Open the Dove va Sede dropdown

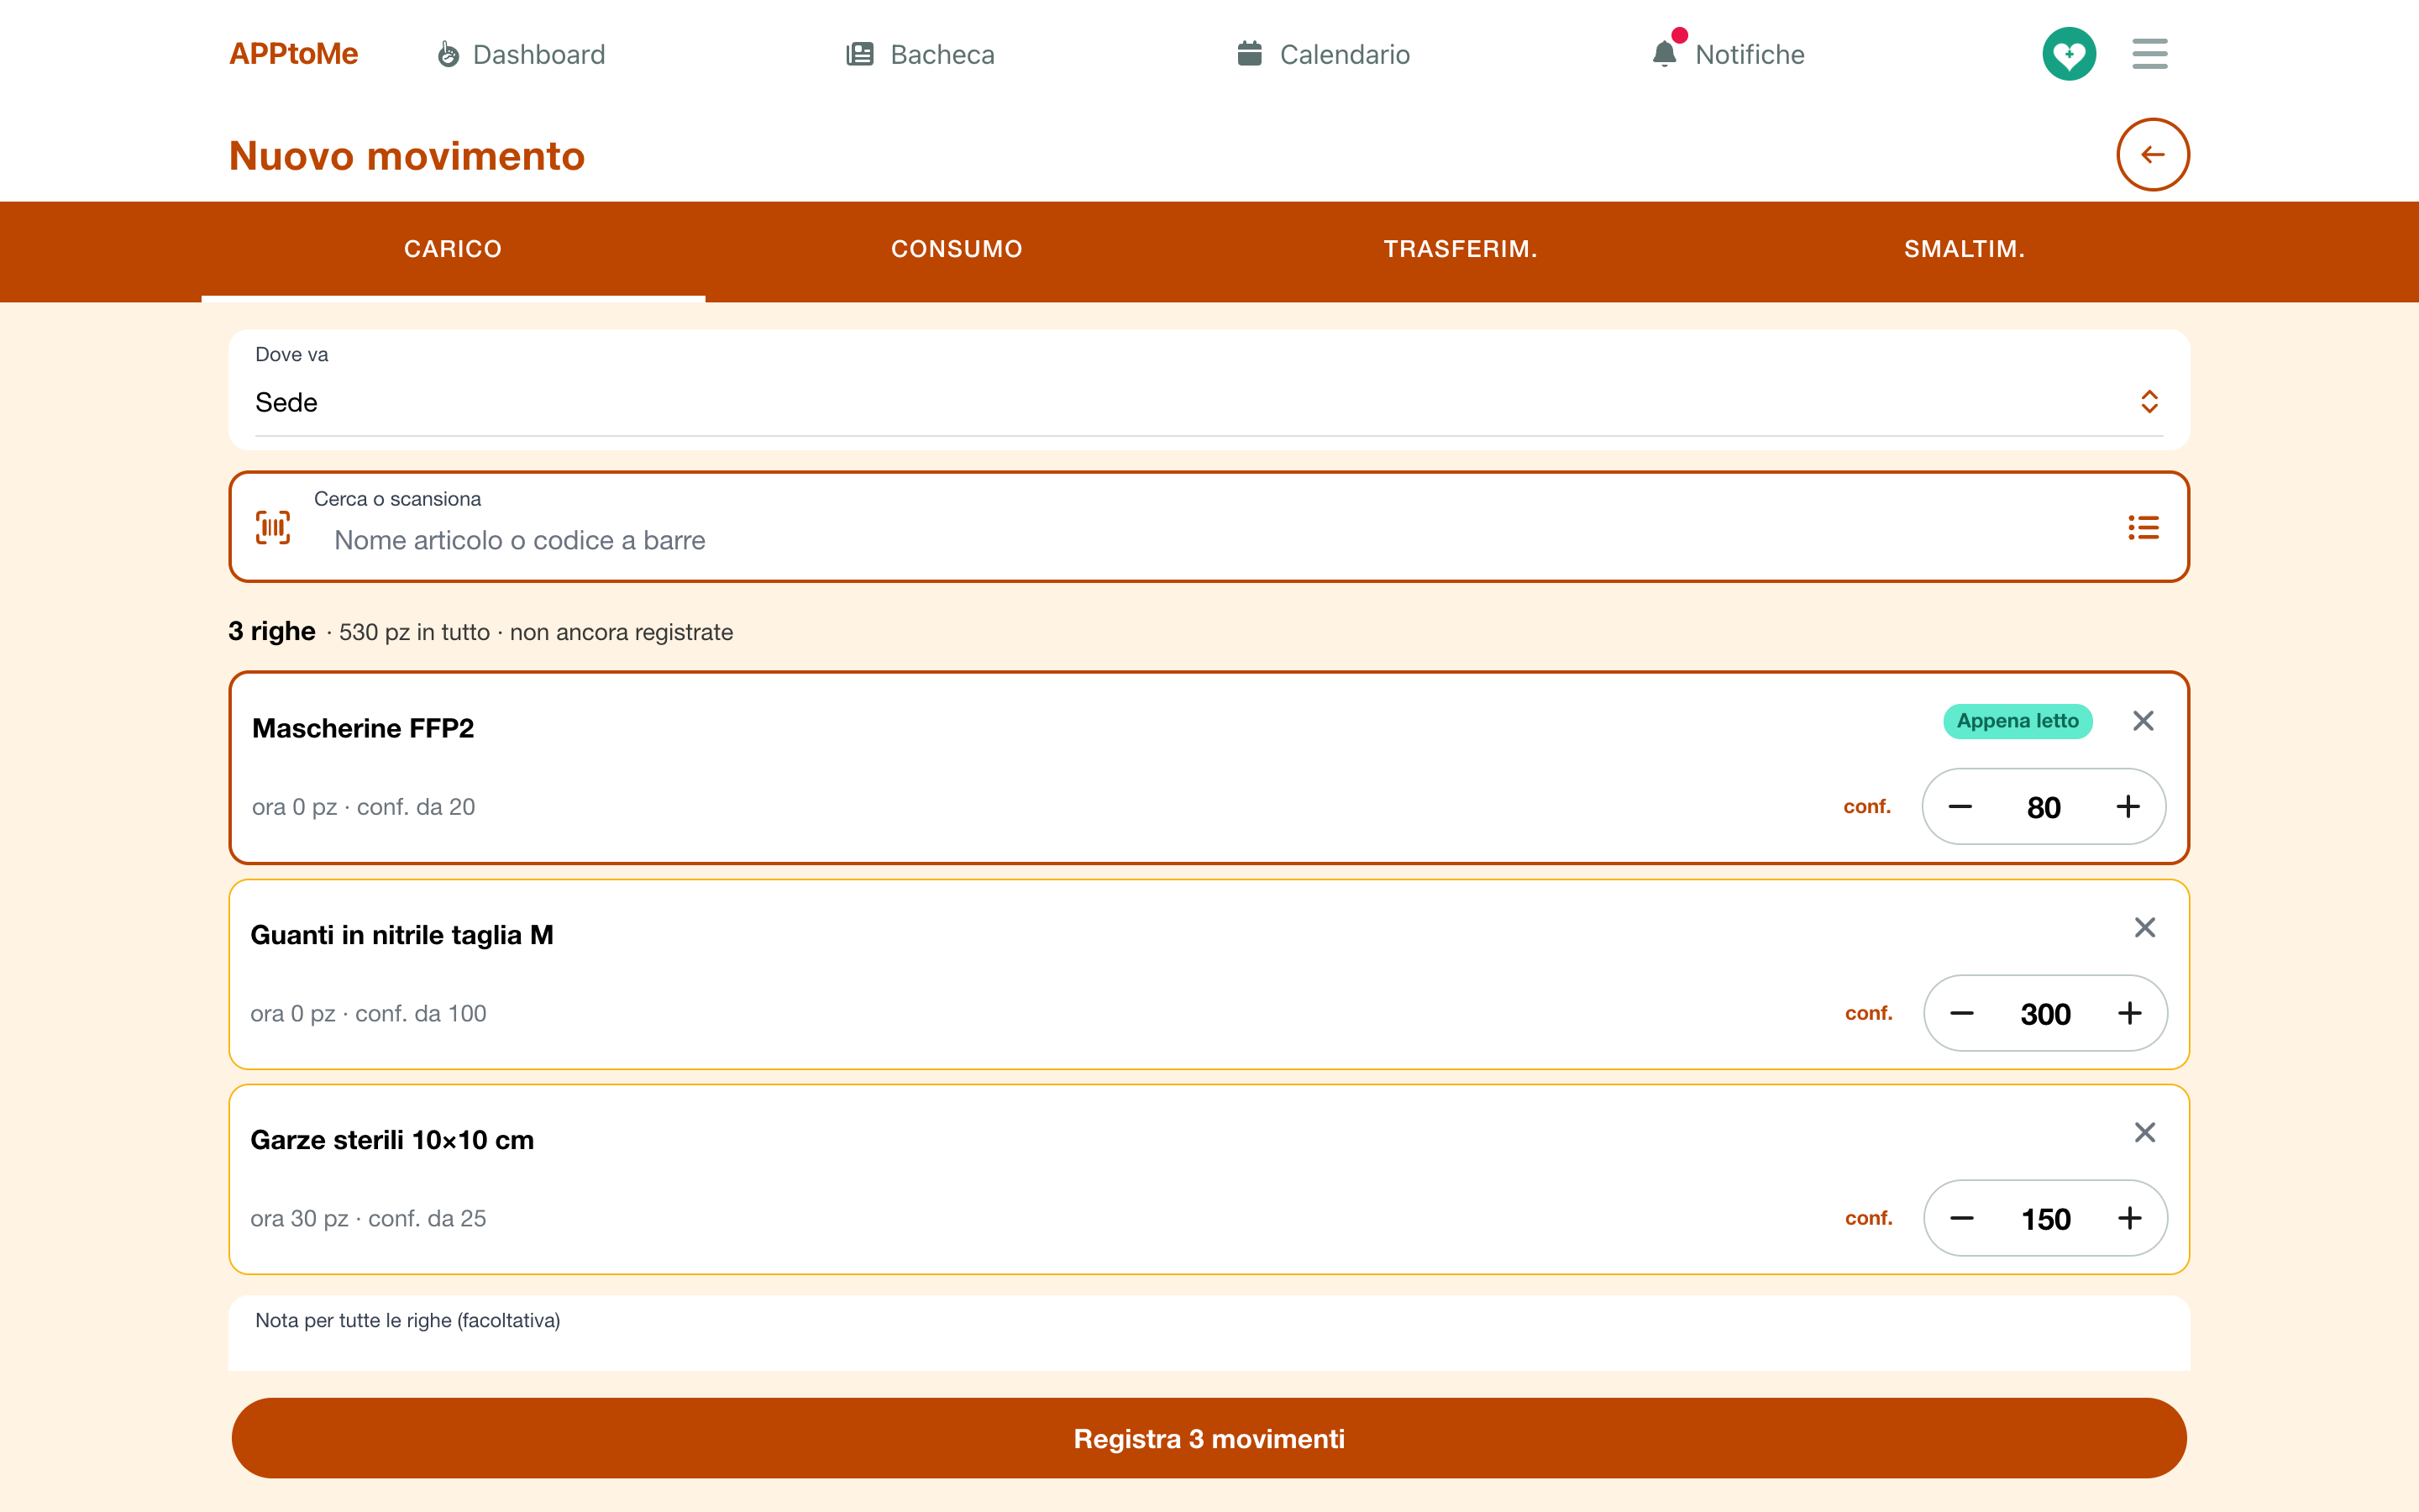coord(1209,402)
